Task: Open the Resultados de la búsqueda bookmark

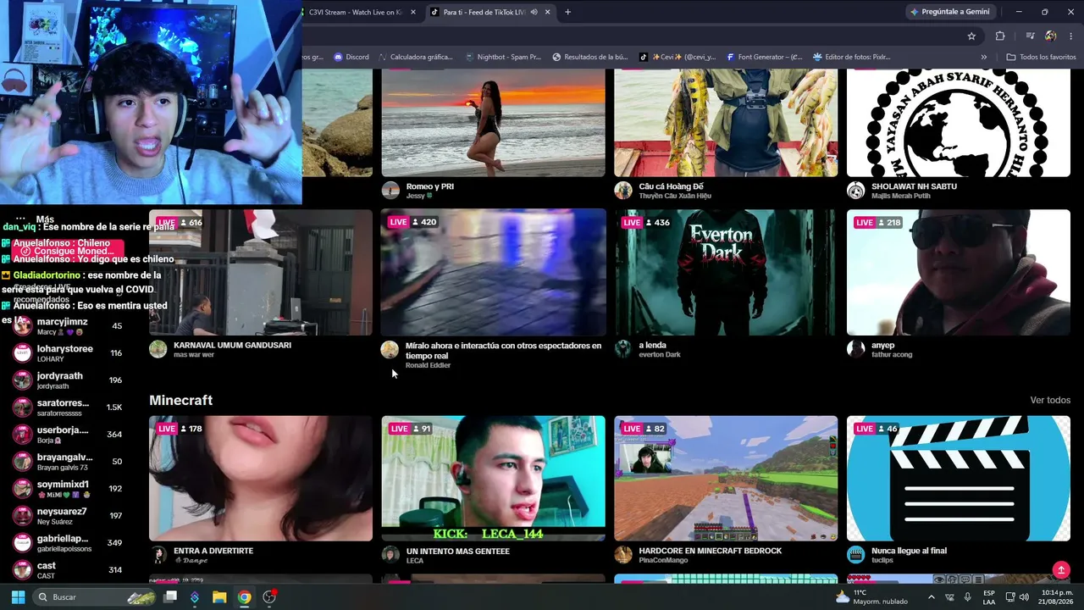Action: (589, 57)
